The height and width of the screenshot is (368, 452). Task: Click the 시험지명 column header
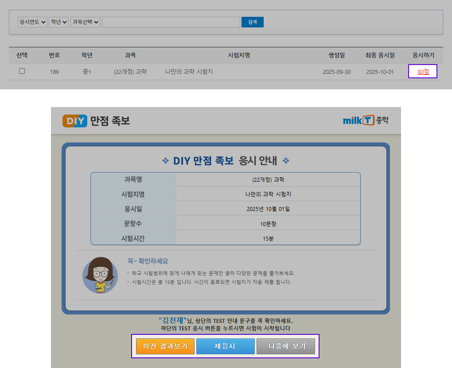point(239,55)
